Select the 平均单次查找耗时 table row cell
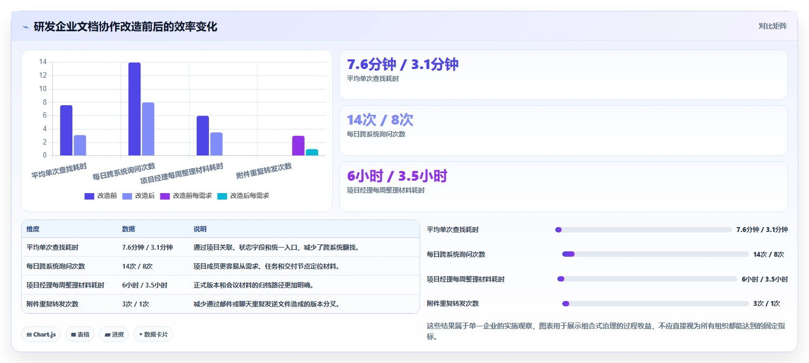 52,248
